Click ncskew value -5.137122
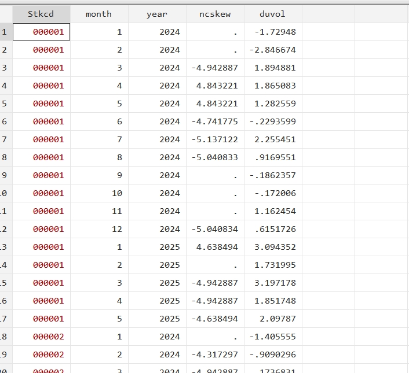Viewport: 409px width, 373px height. pos(215,139)
